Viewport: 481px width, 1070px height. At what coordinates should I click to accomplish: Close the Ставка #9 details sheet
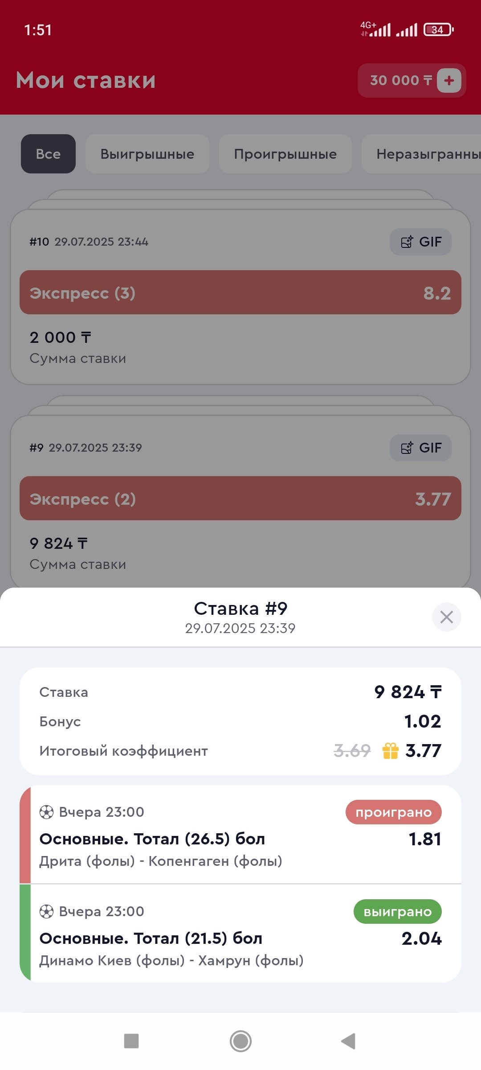[x=446, y=617]
